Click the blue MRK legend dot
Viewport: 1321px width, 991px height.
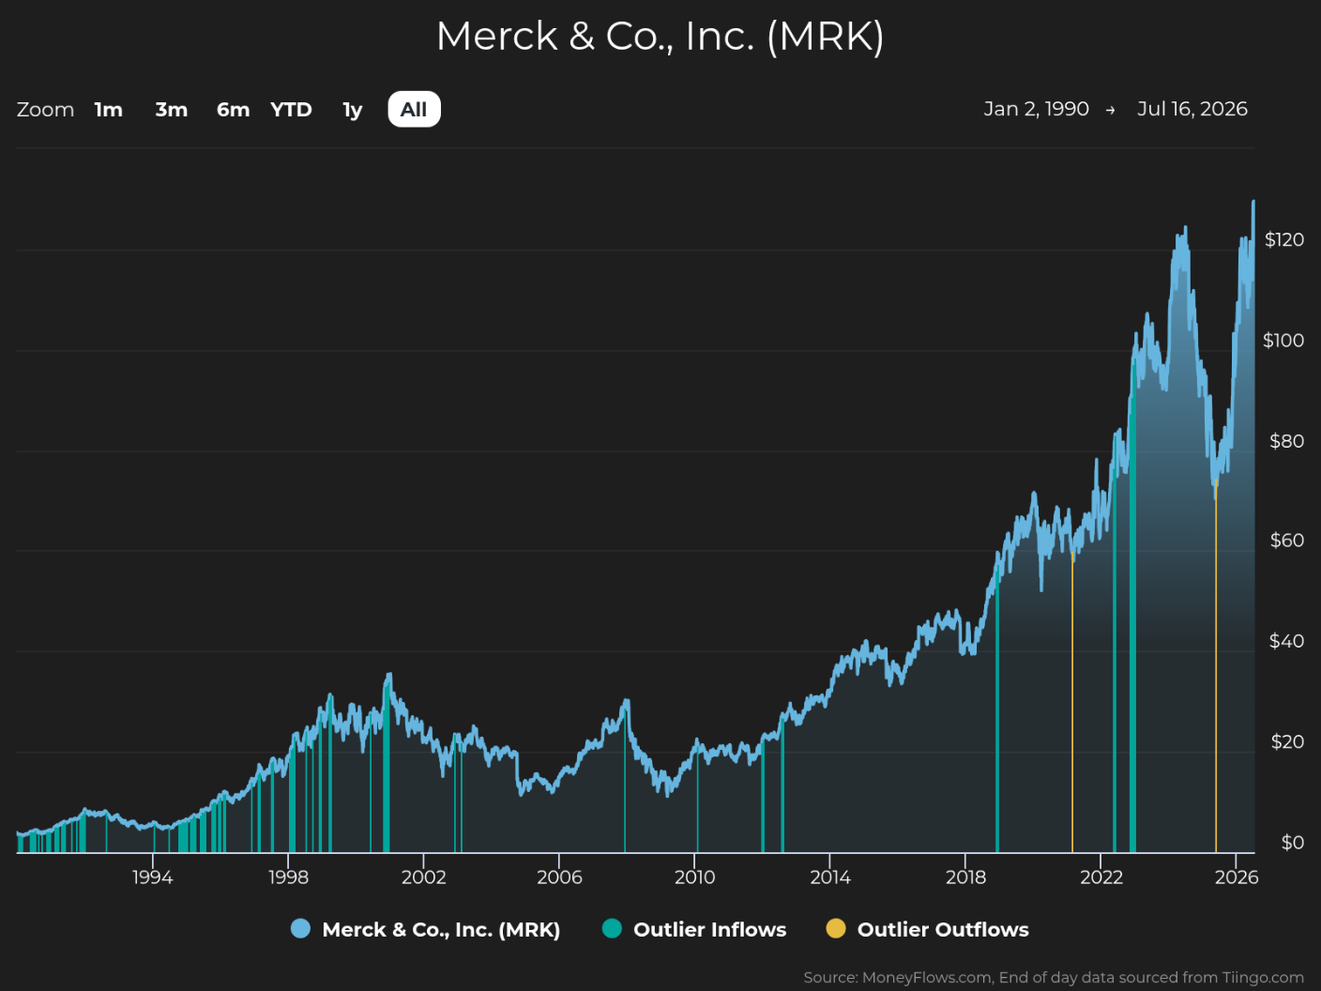click(300, 929)
